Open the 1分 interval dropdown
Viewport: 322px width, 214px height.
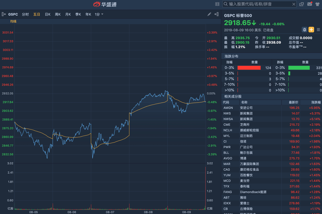(x=99, y=15)
